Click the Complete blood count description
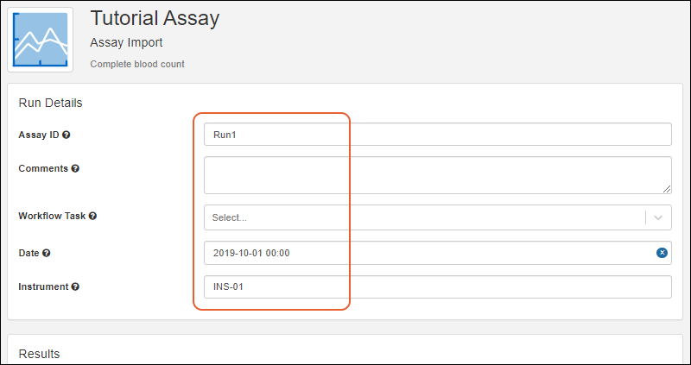This screenshot has width=691, height=365. [x=136, y=64]
